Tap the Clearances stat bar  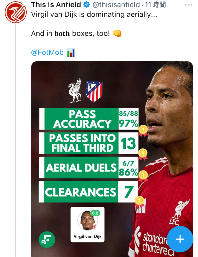point(88,192)
